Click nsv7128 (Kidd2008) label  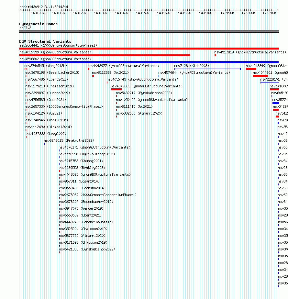coord(192,66)
